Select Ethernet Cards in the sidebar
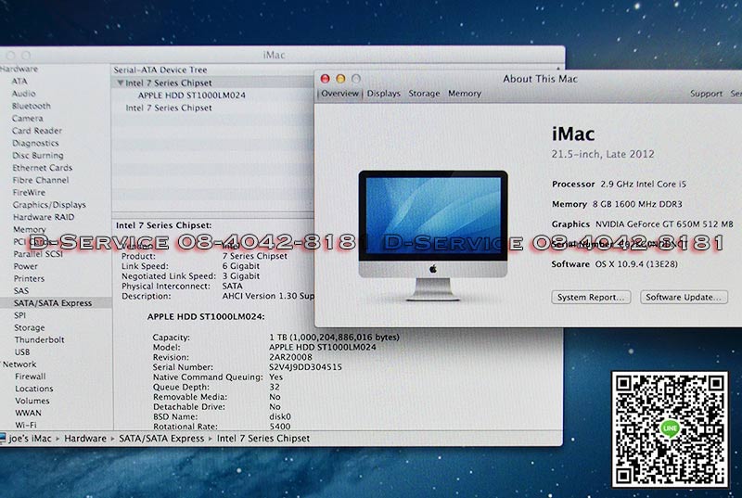 point(43,168)
